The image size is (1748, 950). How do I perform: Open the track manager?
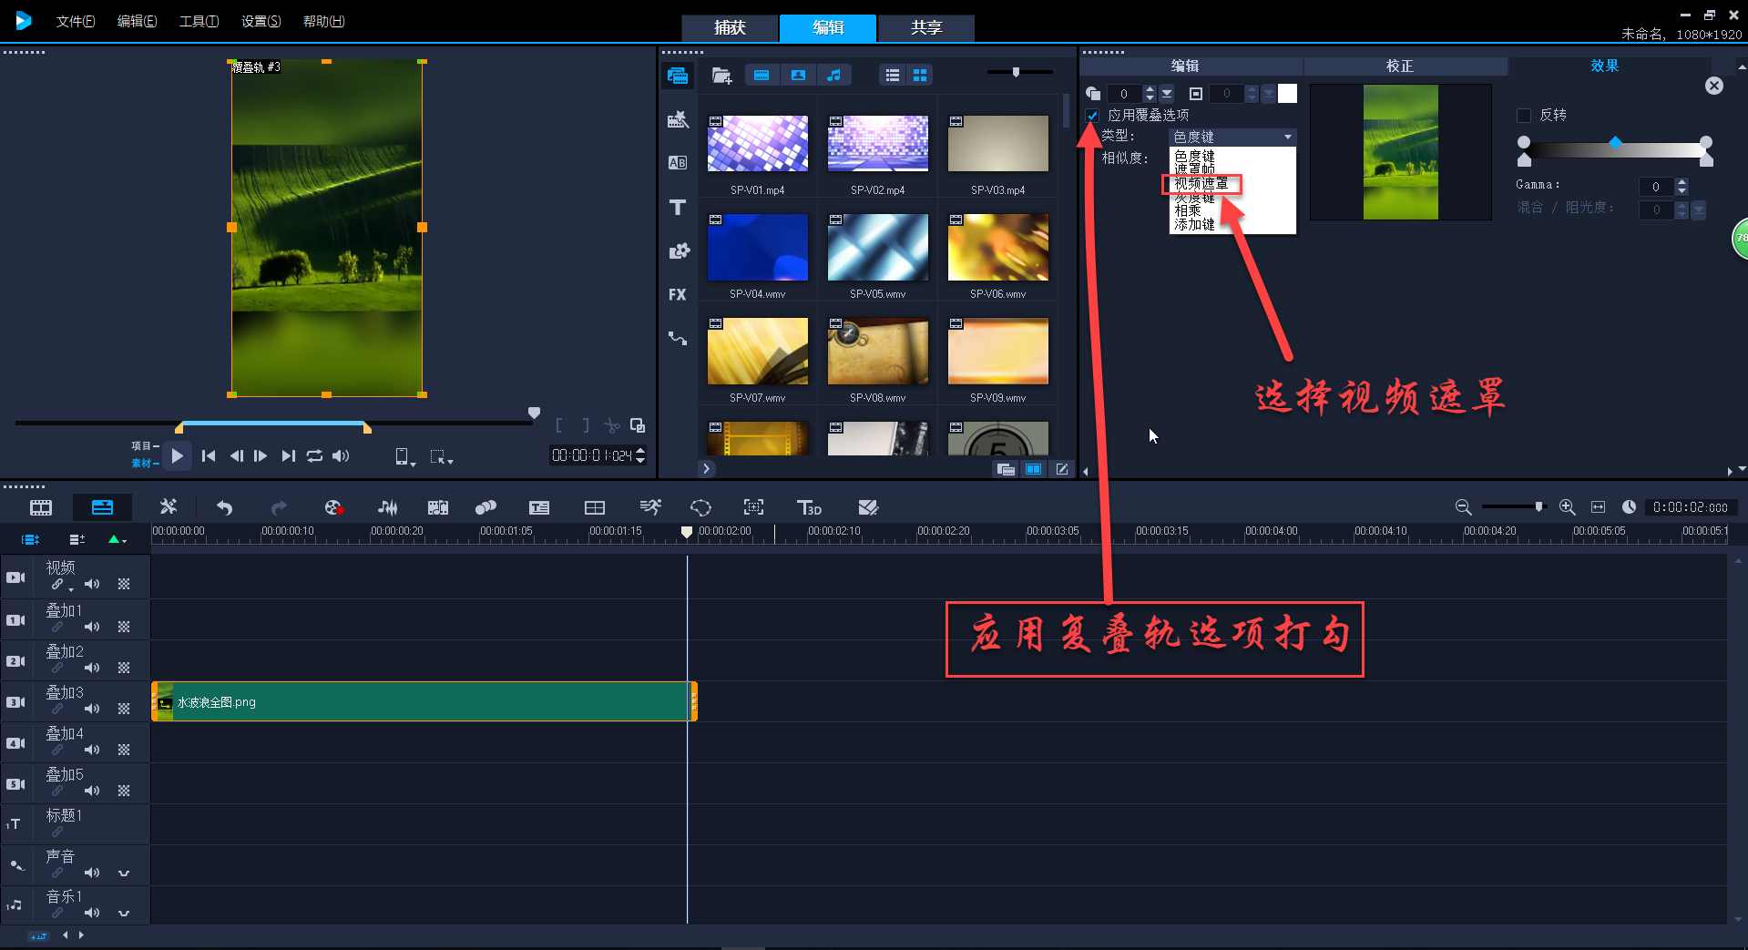coord(77,539)
